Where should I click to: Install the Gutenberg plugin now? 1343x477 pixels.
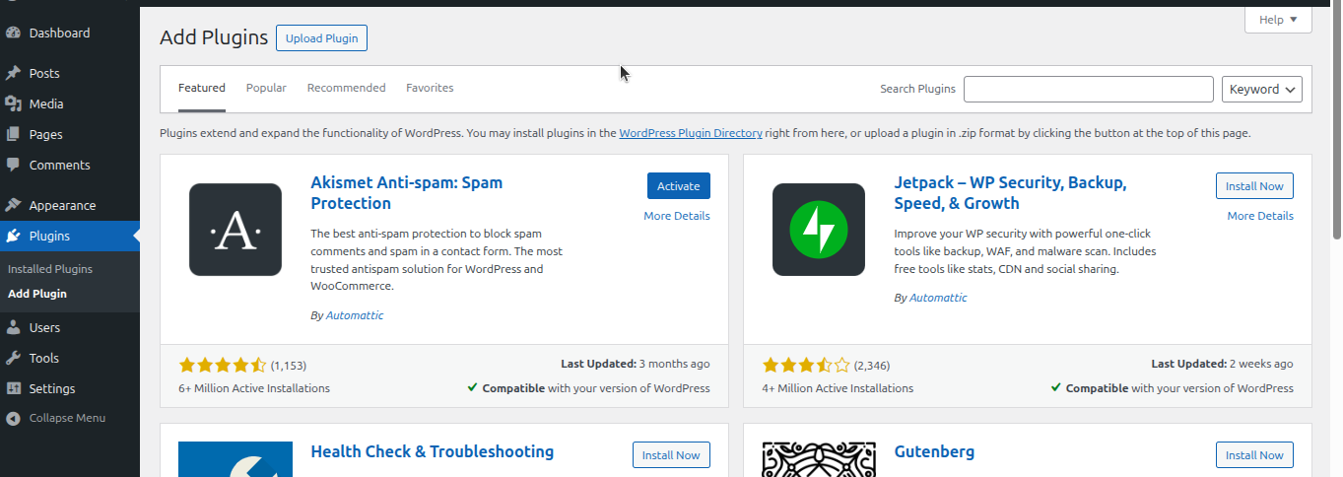click(1254, 455)
